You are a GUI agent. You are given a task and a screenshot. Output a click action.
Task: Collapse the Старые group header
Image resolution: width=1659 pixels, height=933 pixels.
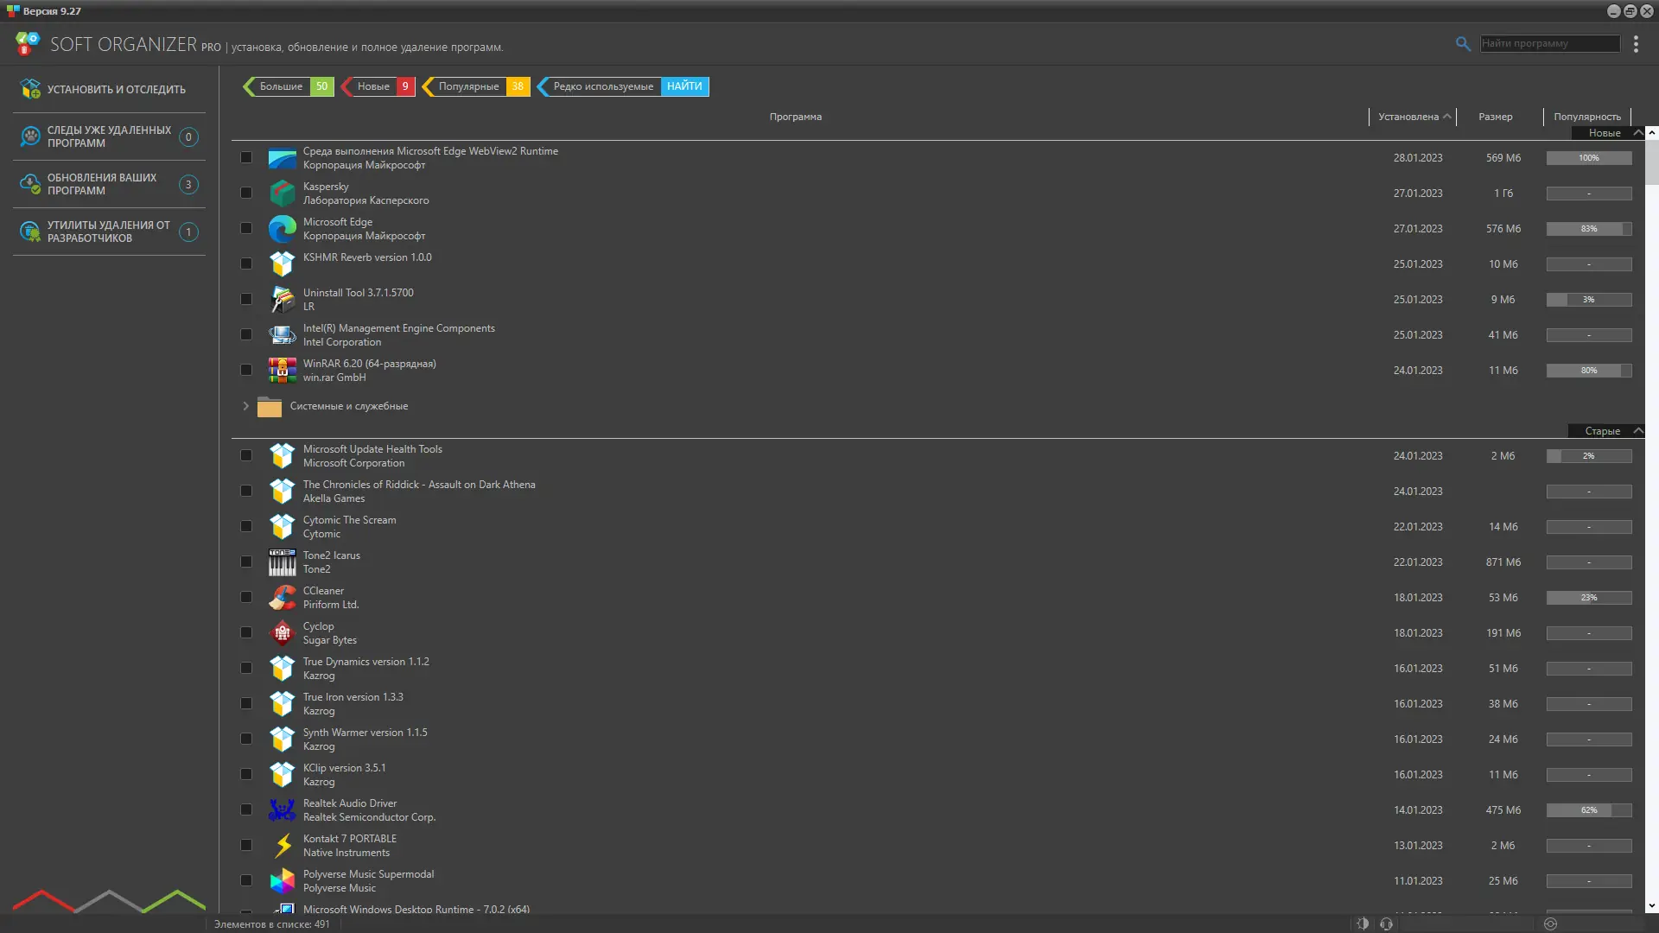pos(1637,431)
